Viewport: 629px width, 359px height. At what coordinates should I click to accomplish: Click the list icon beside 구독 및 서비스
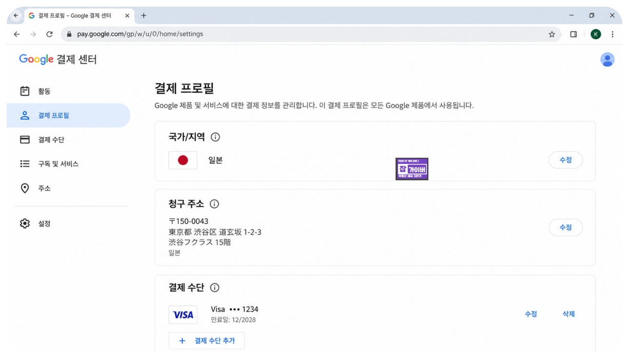25,164
